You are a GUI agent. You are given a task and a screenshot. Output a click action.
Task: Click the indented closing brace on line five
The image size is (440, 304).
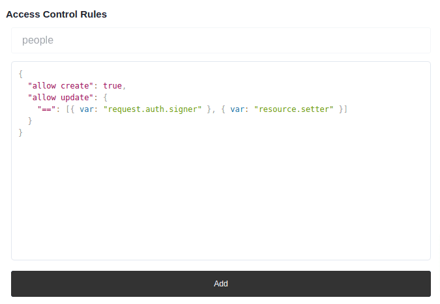coord(30,121)
